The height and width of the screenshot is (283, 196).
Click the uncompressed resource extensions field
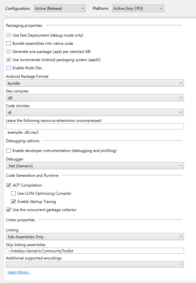(95, 126)
